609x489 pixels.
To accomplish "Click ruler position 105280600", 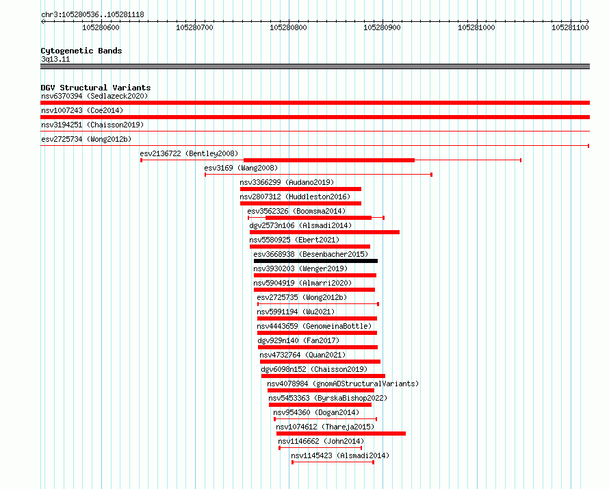I will point(101,27).
